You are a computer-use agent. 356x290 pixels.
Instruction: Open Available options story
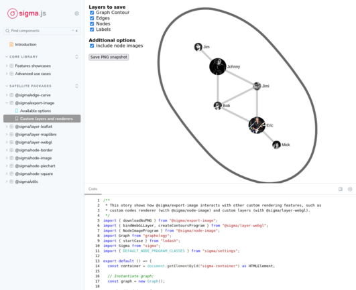(36, 111)
